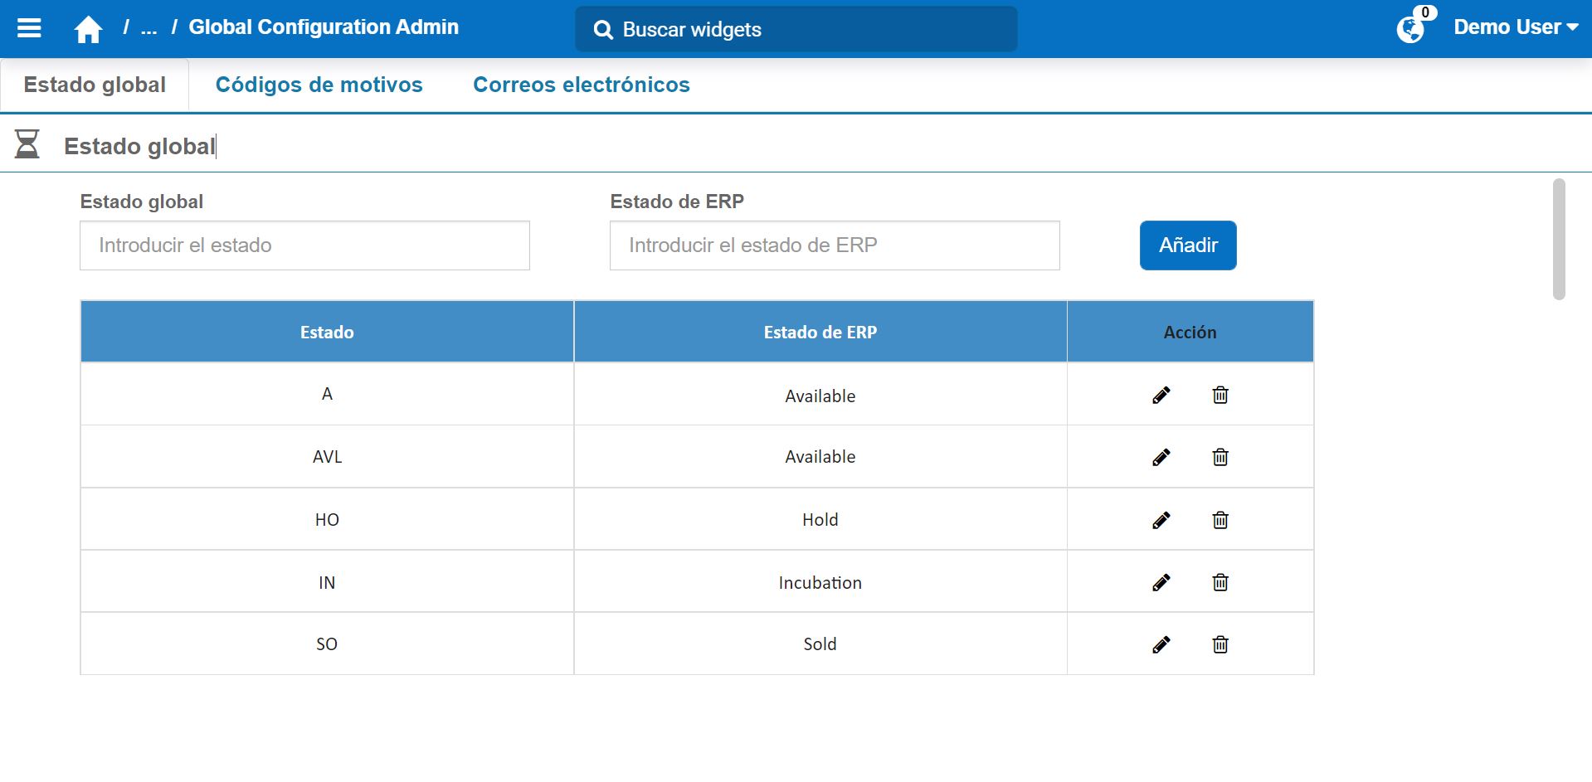Switch to Códigos de motivos tab

(x=319, y=85)
